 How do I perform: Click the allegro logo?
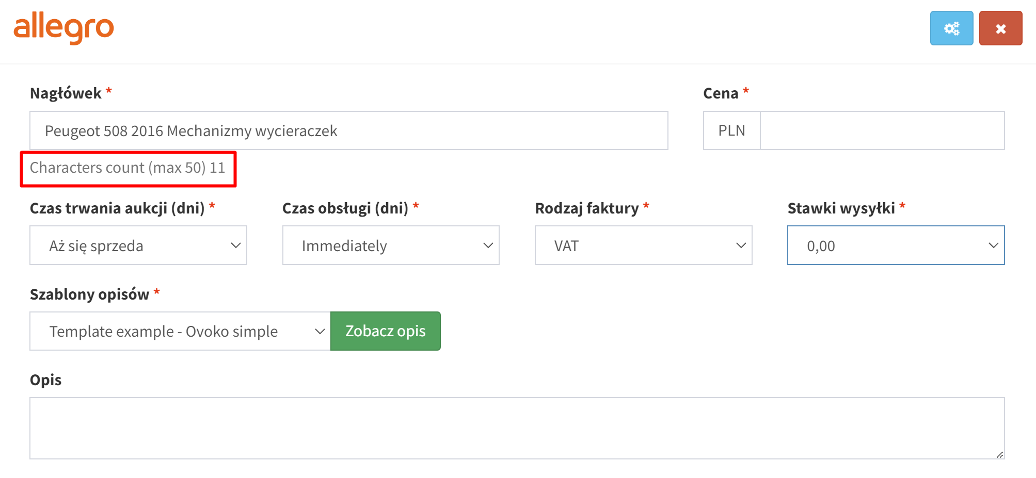tap(63, 28)
